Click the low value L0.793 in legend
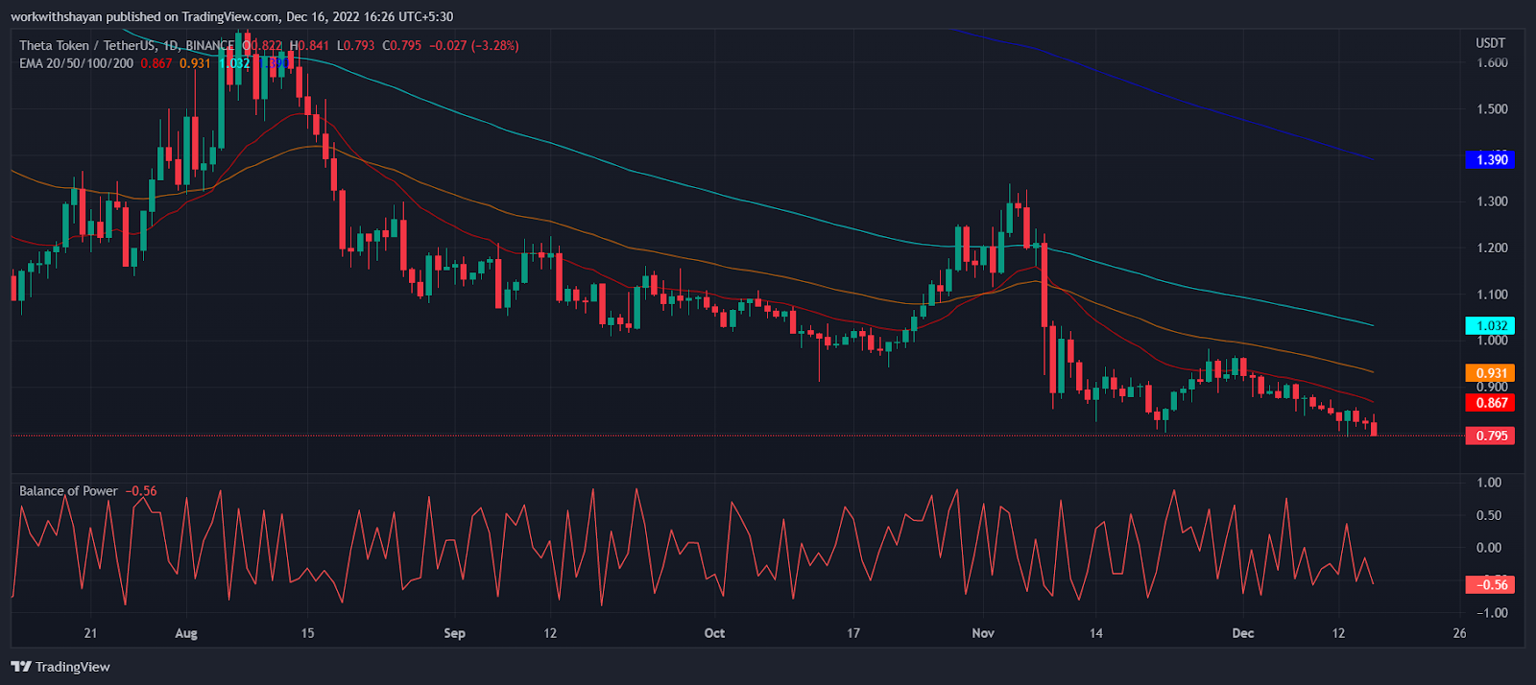 355,45
